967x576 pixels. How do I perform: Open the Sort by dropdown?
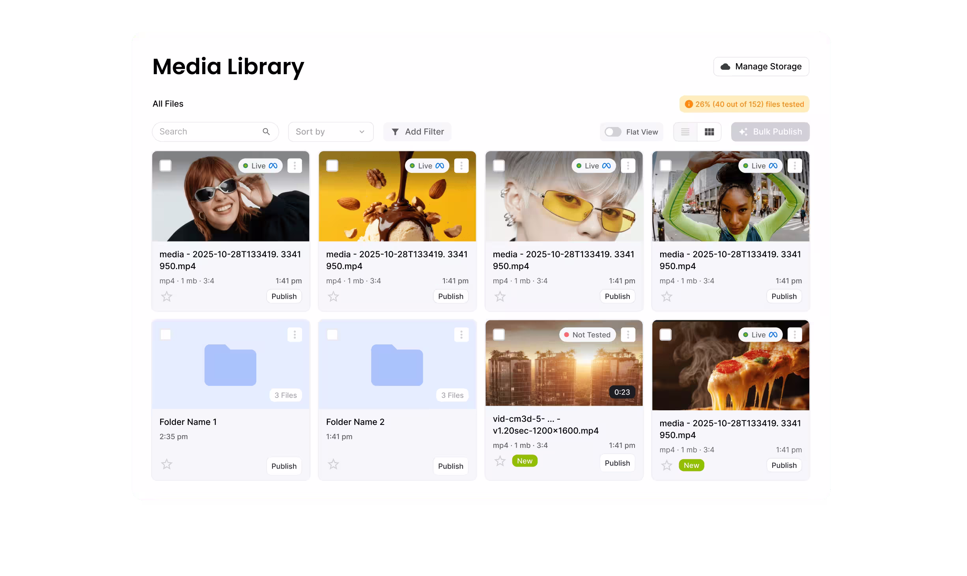(x=330, y=132)
